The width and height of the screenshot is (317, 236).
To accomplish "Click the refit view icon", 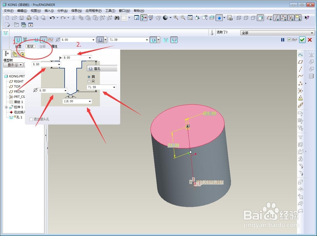I will click(x=190, y=18).
